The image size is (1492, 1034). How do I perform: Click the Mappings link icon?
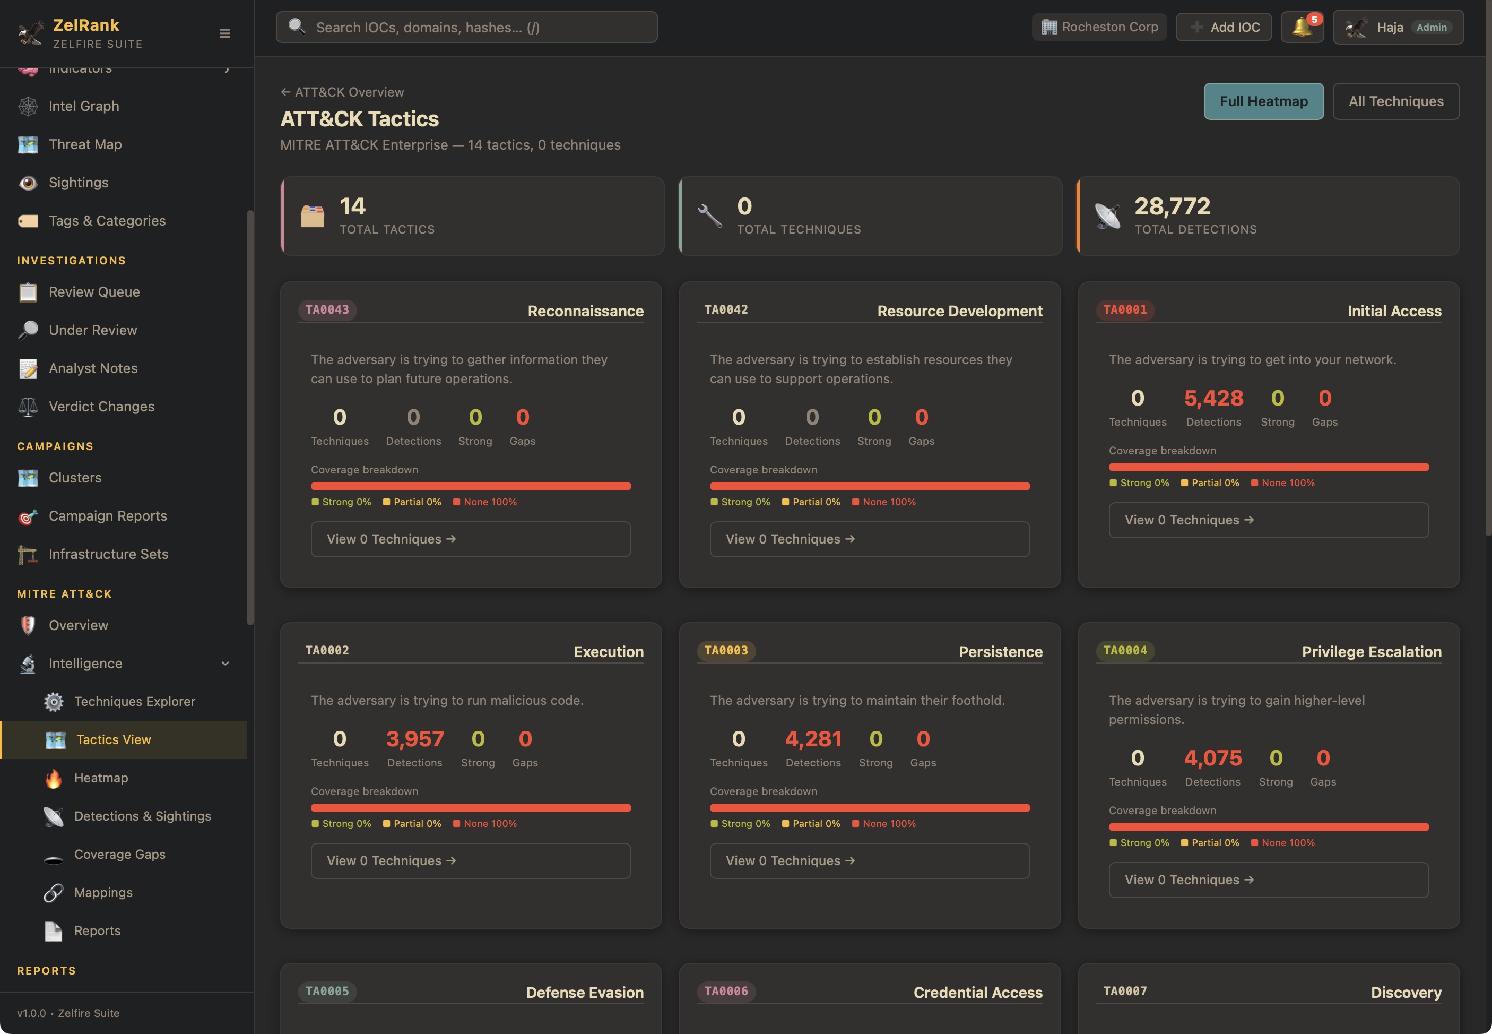tap(54, 893)
